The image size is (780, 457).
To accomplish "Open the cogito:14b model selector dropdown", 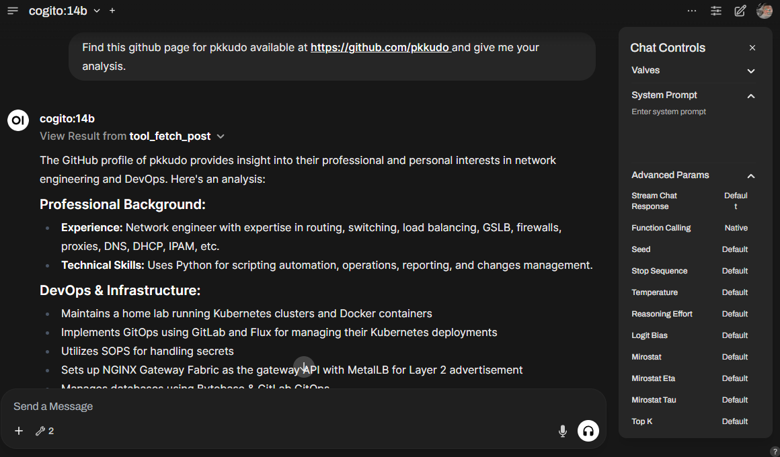I will click(65, 11).
